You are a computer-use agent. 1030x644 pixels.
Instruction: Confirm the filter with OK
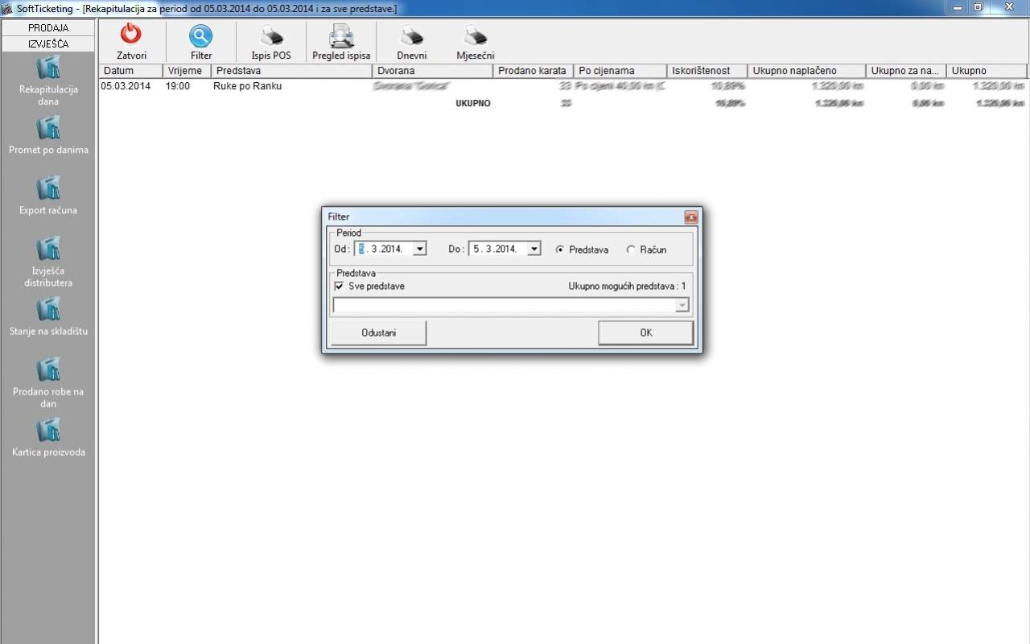(645, 332)
